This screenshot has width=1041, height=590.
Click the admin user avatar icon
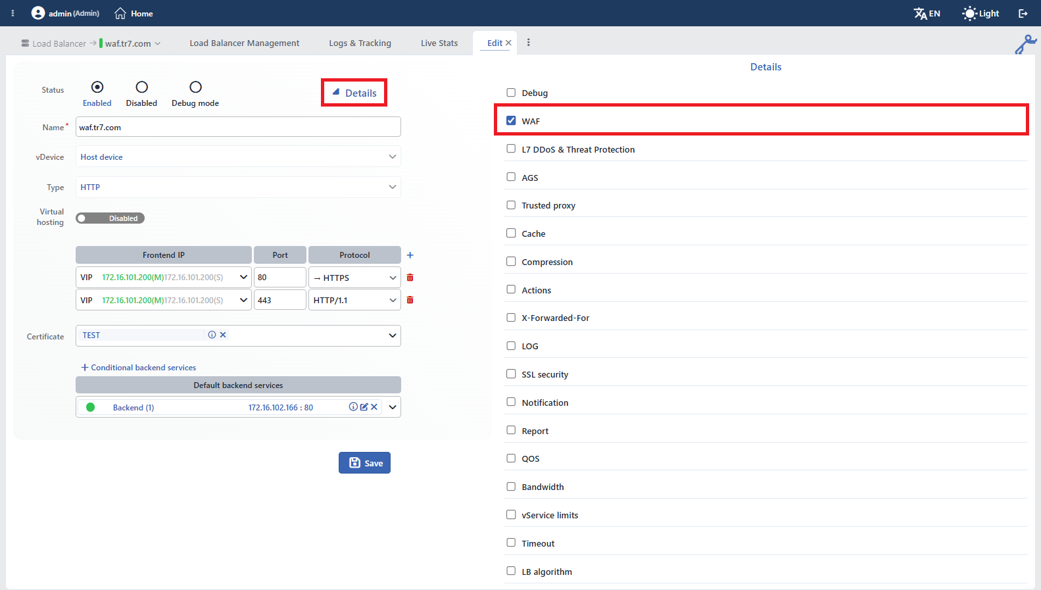click(38, 13)
